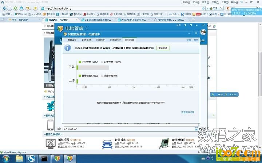This screenshot has width=262, height=163.
Task: Open the 中国工商 bookmark
Action: click(x=156, y=14)
